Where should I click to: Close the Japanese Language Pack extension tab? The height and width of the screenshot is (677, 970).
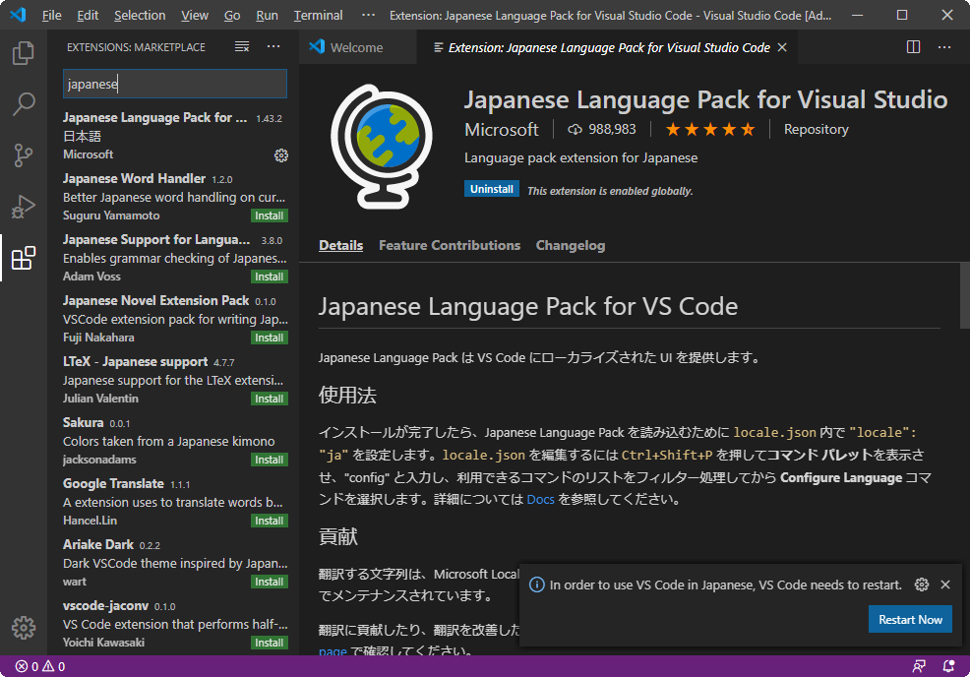[x=782, y=47]
